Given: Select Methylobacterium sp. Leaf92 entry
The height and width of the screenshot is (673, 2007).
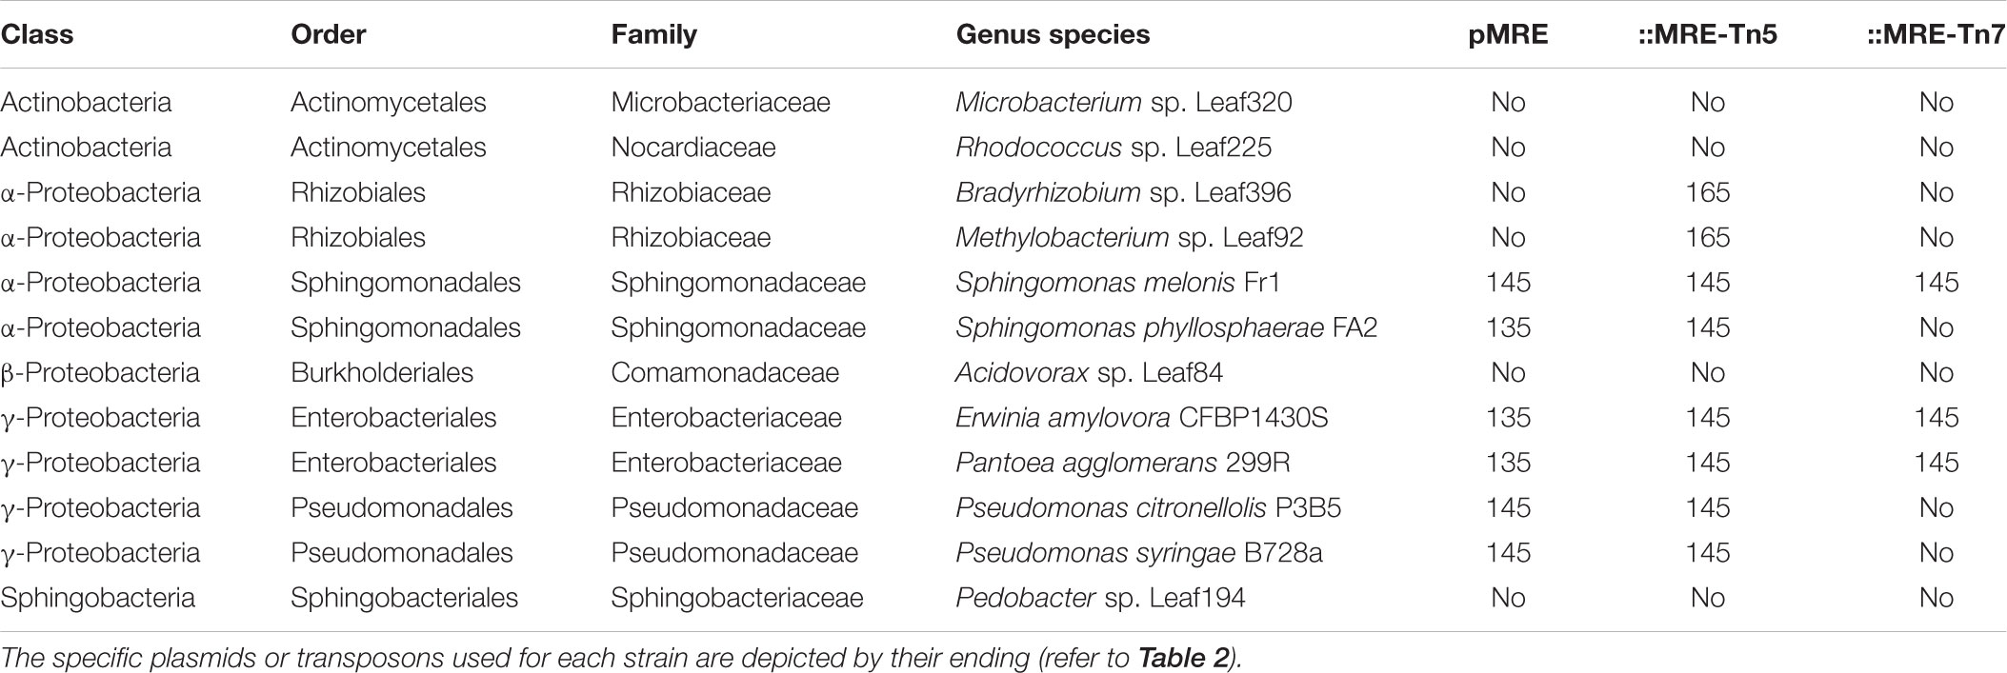Looking at the screenshot, I should 1130,238.
